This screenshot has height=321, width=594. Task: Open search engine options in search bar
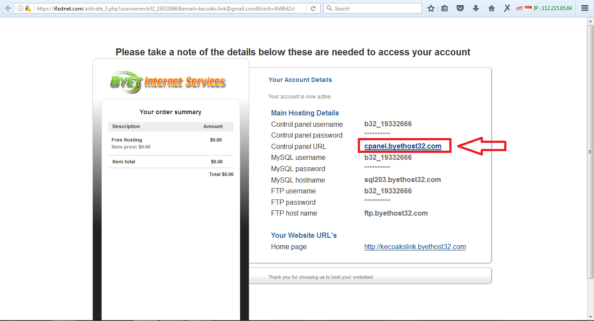pos(329,8)
